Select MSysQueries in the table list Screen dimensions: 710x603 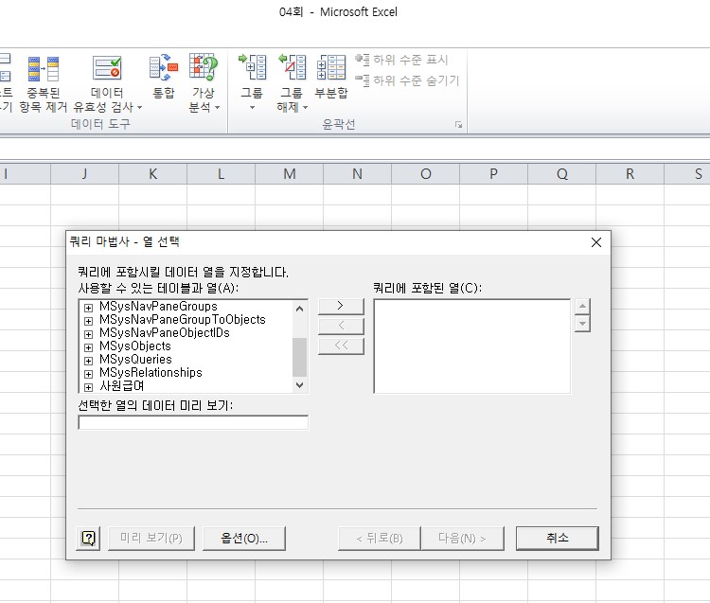[135, 360]
